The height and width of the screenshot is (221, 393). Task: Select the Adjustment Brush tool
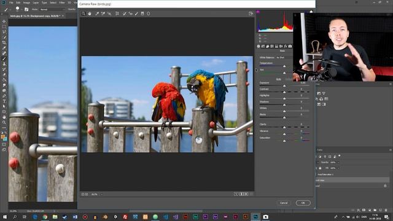136,14
